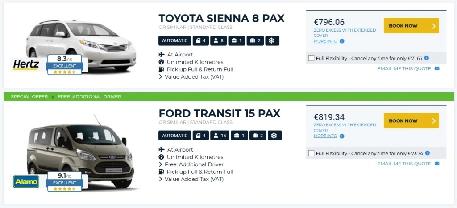Enable Full Flexibility for €71.65 on Toyota Sienna
The image size is (457, 208).
tap(311, 58)
